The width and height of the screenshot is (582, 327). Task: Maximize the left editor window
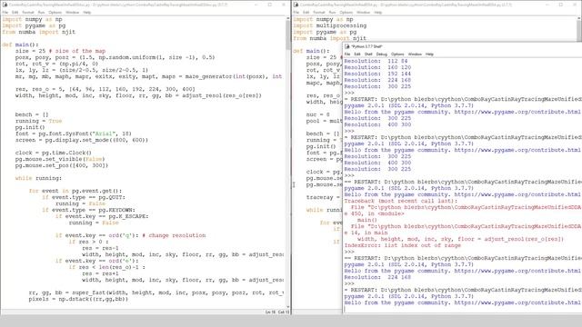pyautogui.click(x=270, y=5)
